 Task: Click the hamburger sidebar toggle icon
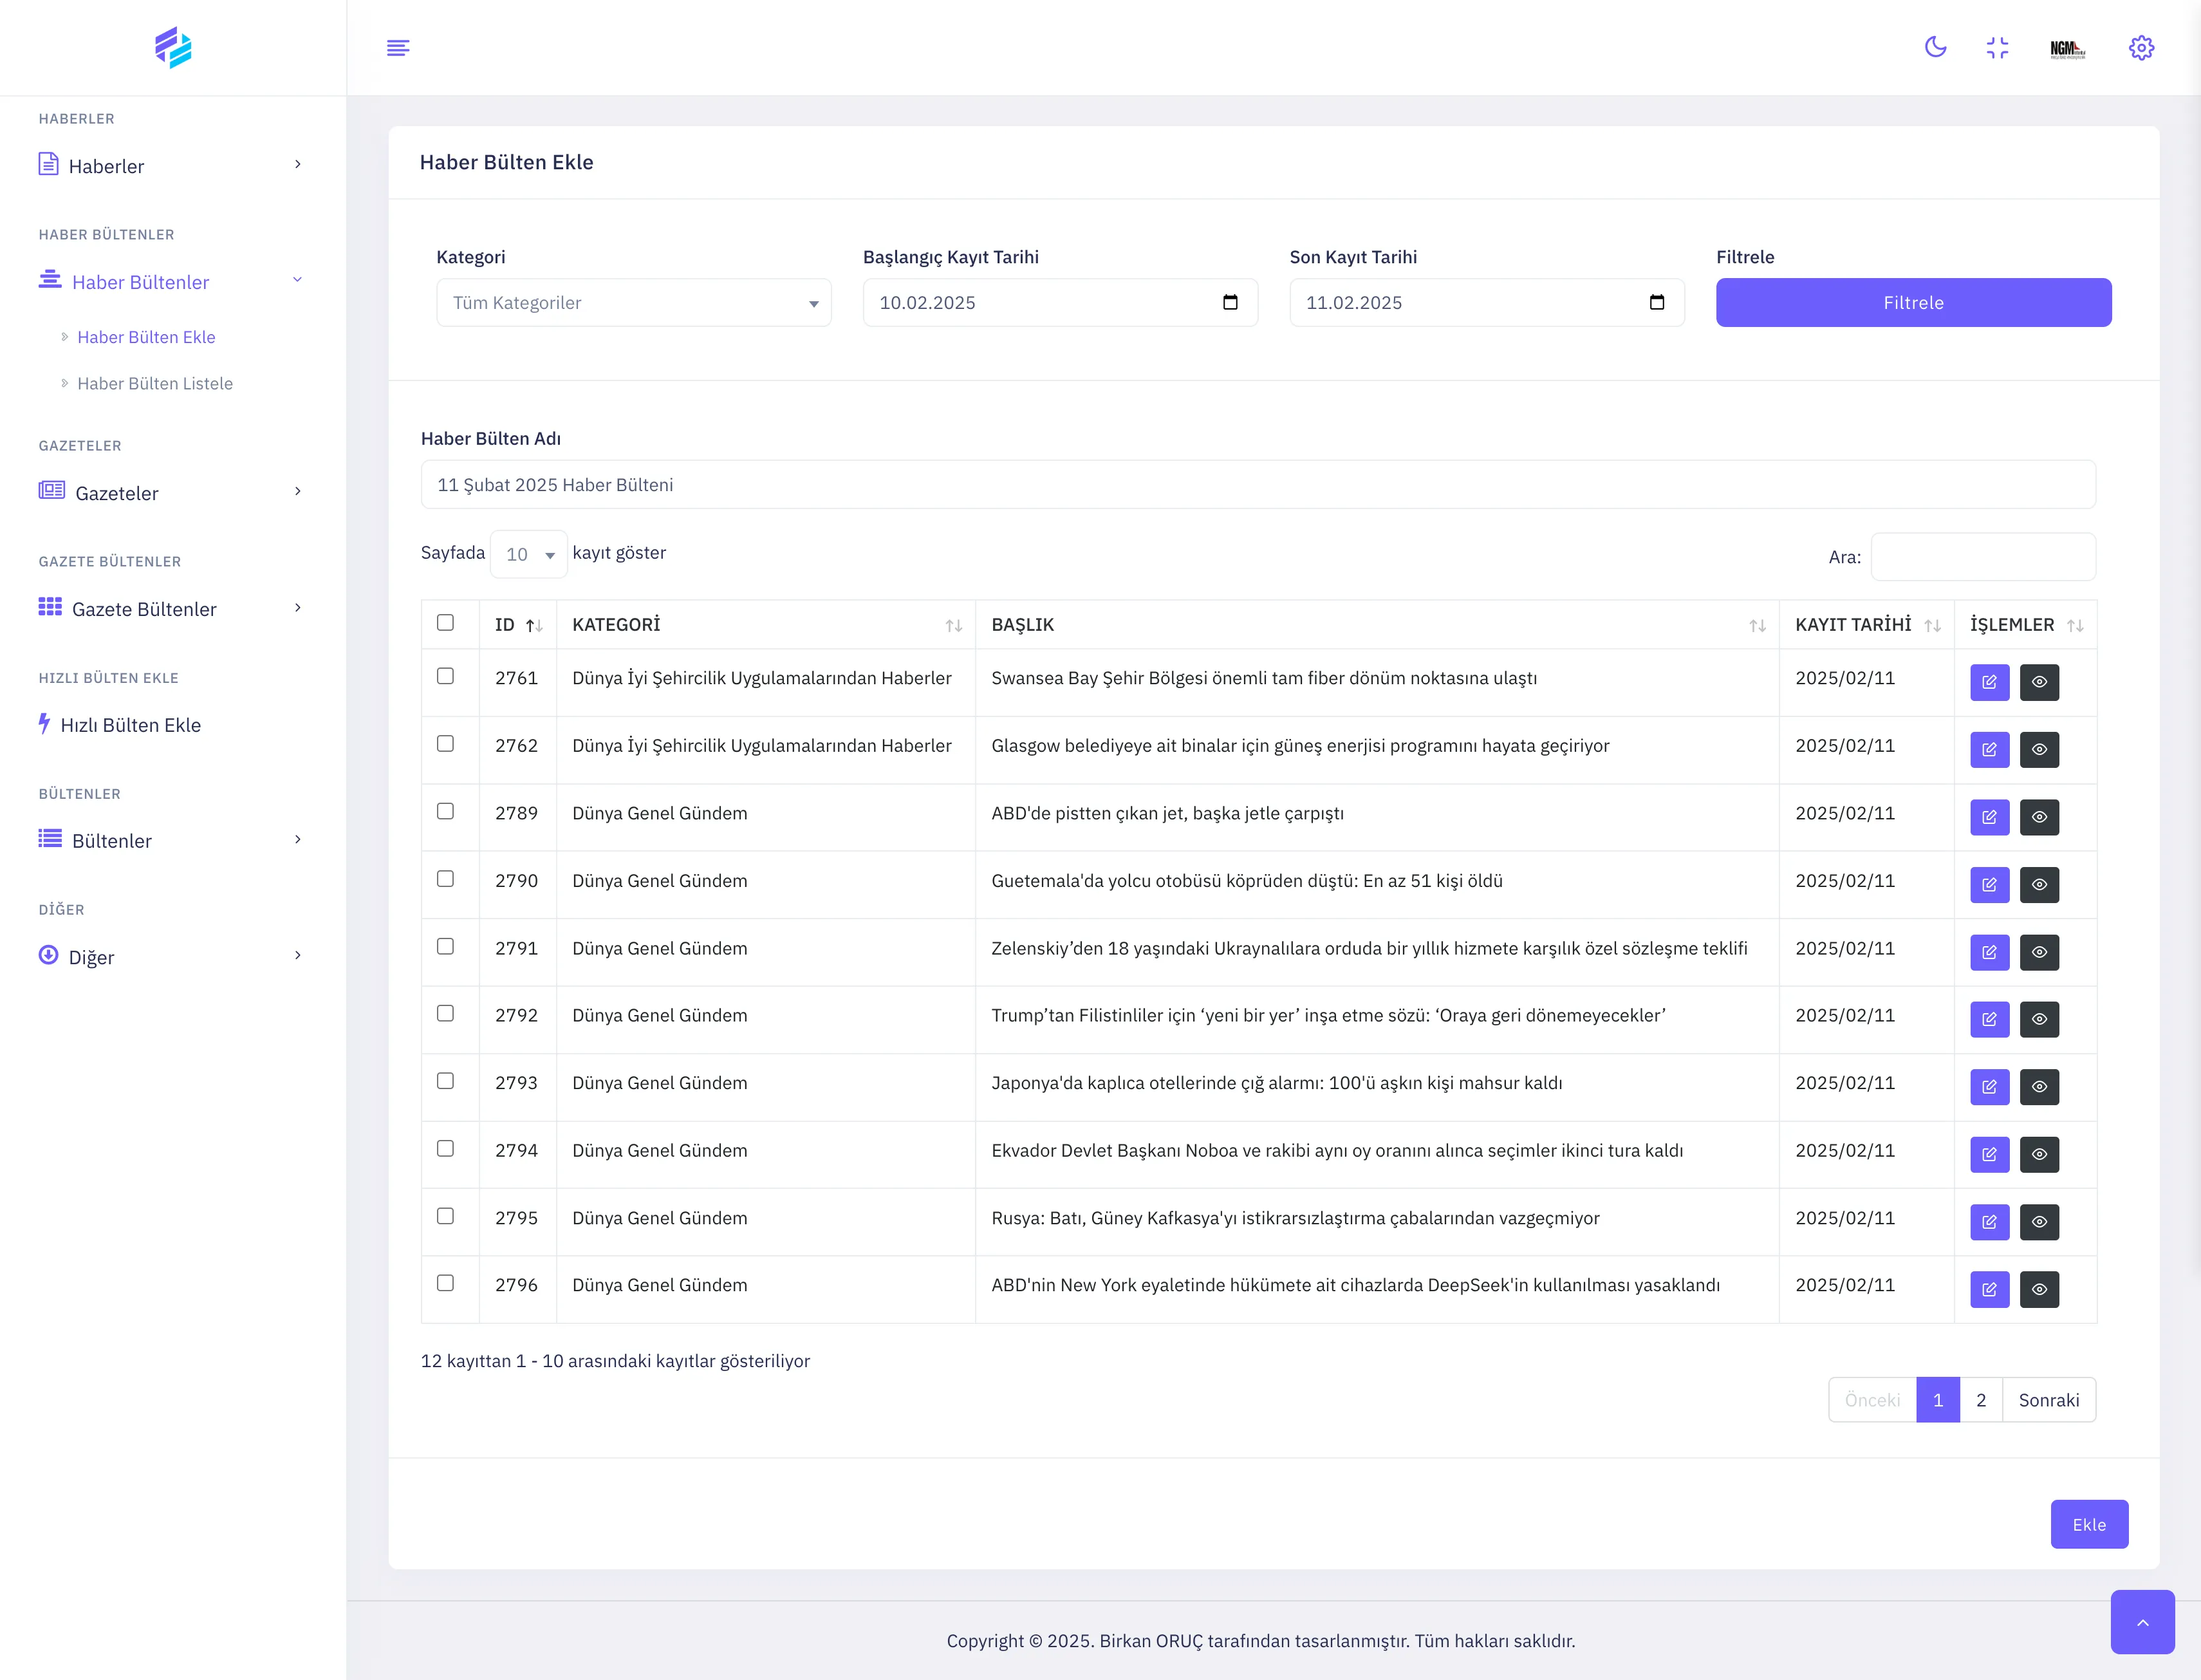pyautogui.click(x=398, y=47)
